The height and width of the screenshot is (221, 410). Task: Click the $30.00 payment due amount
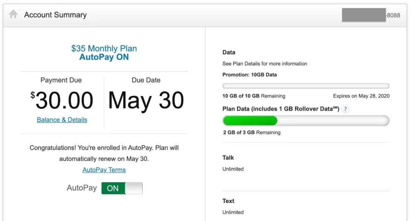62,100
